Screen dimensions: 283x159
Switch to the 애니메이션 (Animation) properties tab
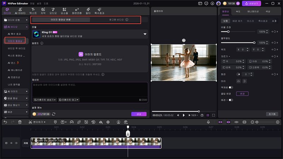point(253,11)
